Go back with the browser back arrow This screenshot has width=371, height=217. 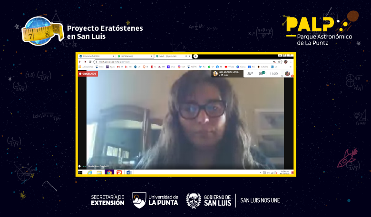80,62
